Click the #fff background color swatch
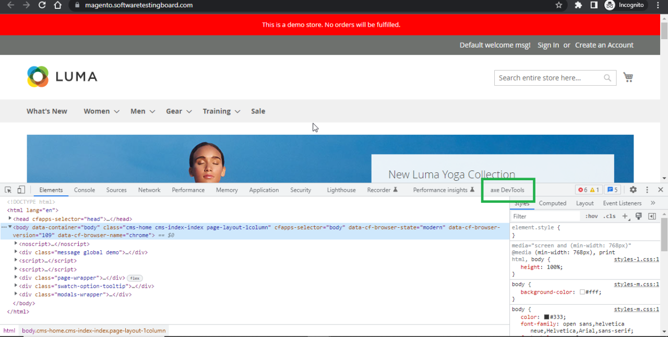The width and height of the screenshot is (668, 337). 582,293
